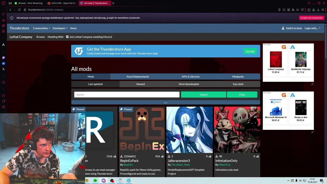Switch to the Kick Streaming tab
Screen dimensions: 327x184
29,3
